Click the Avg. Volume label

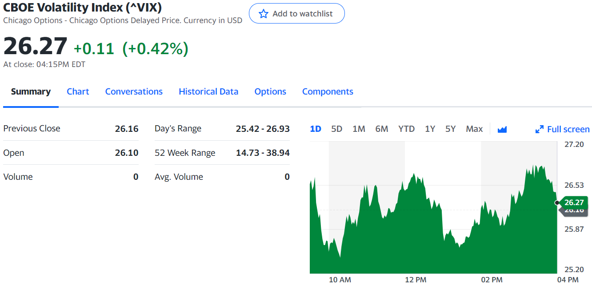pyautogui.click(x=179, y=177)
